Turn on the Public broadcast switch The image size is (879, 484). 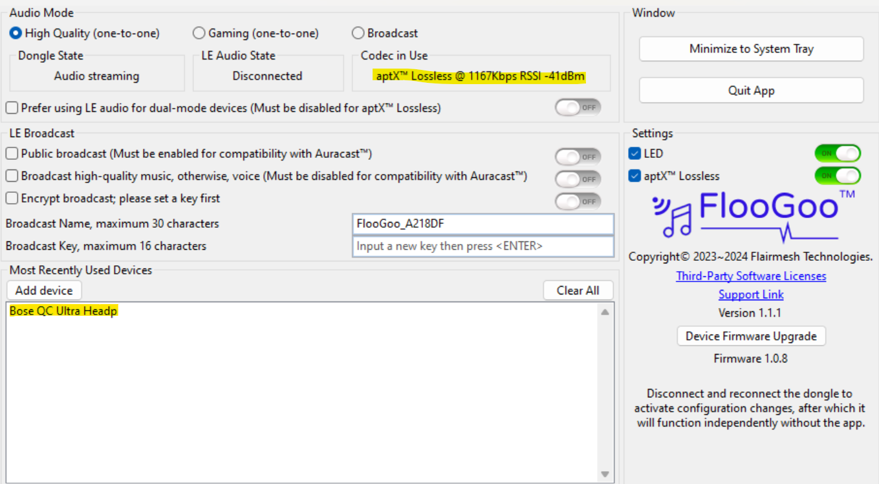point(577,156)
